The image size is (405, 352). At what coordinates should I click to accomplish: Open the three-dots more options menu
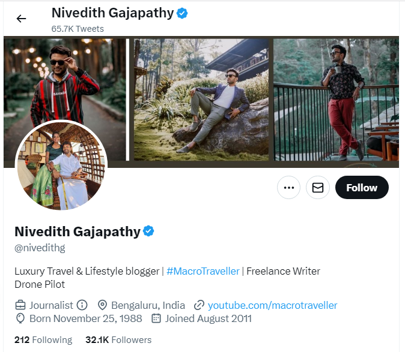click(288, 188)
